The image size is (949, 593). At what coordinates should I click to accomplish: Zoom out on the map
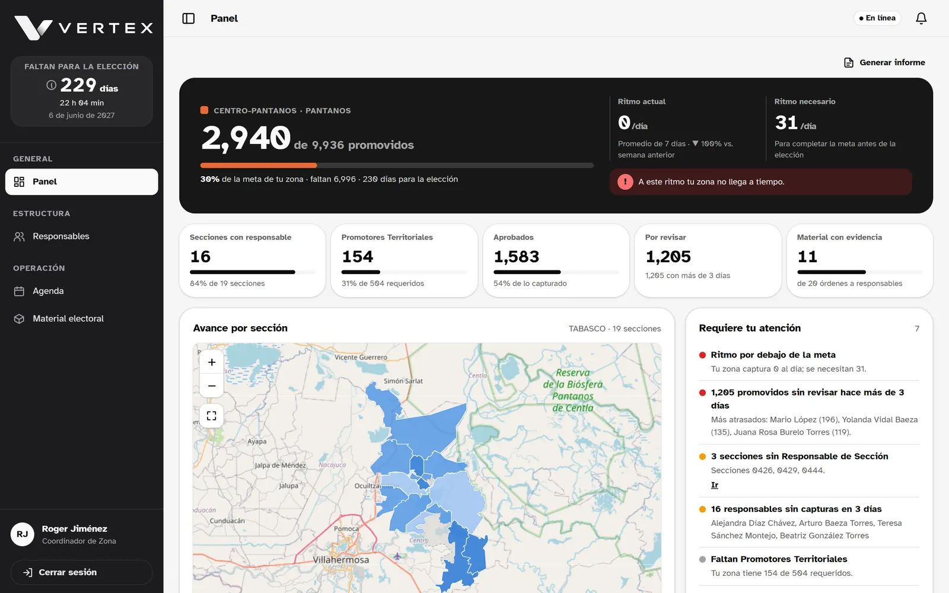coord(212,386)
